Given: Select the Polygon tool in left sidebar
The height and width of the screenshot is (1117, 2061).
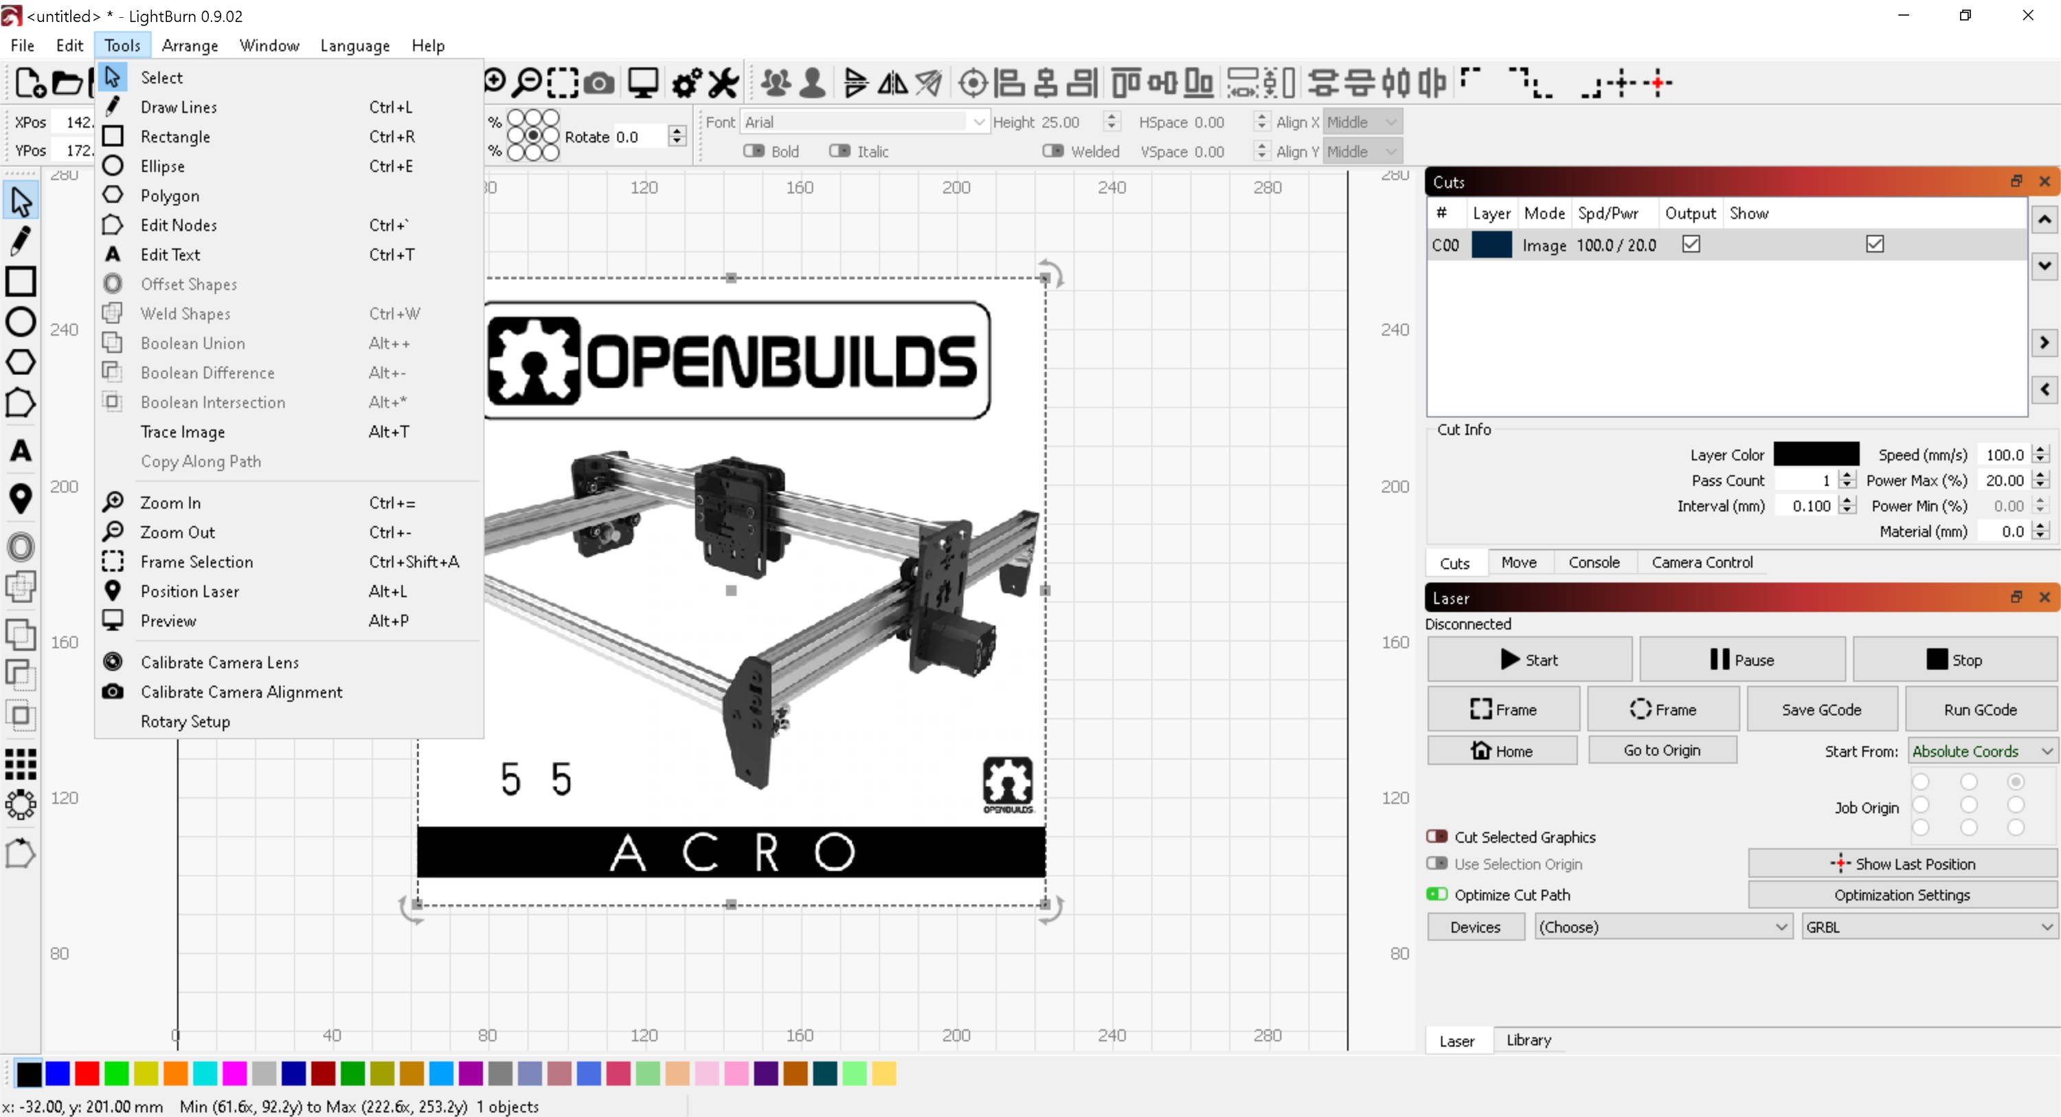Looking at the screenshot, I should point(21,361).
